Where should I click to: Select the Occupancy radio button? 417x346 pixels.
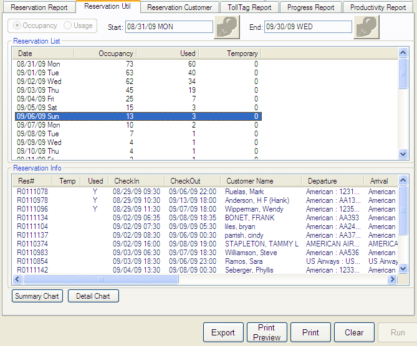(x=17, y=26)
